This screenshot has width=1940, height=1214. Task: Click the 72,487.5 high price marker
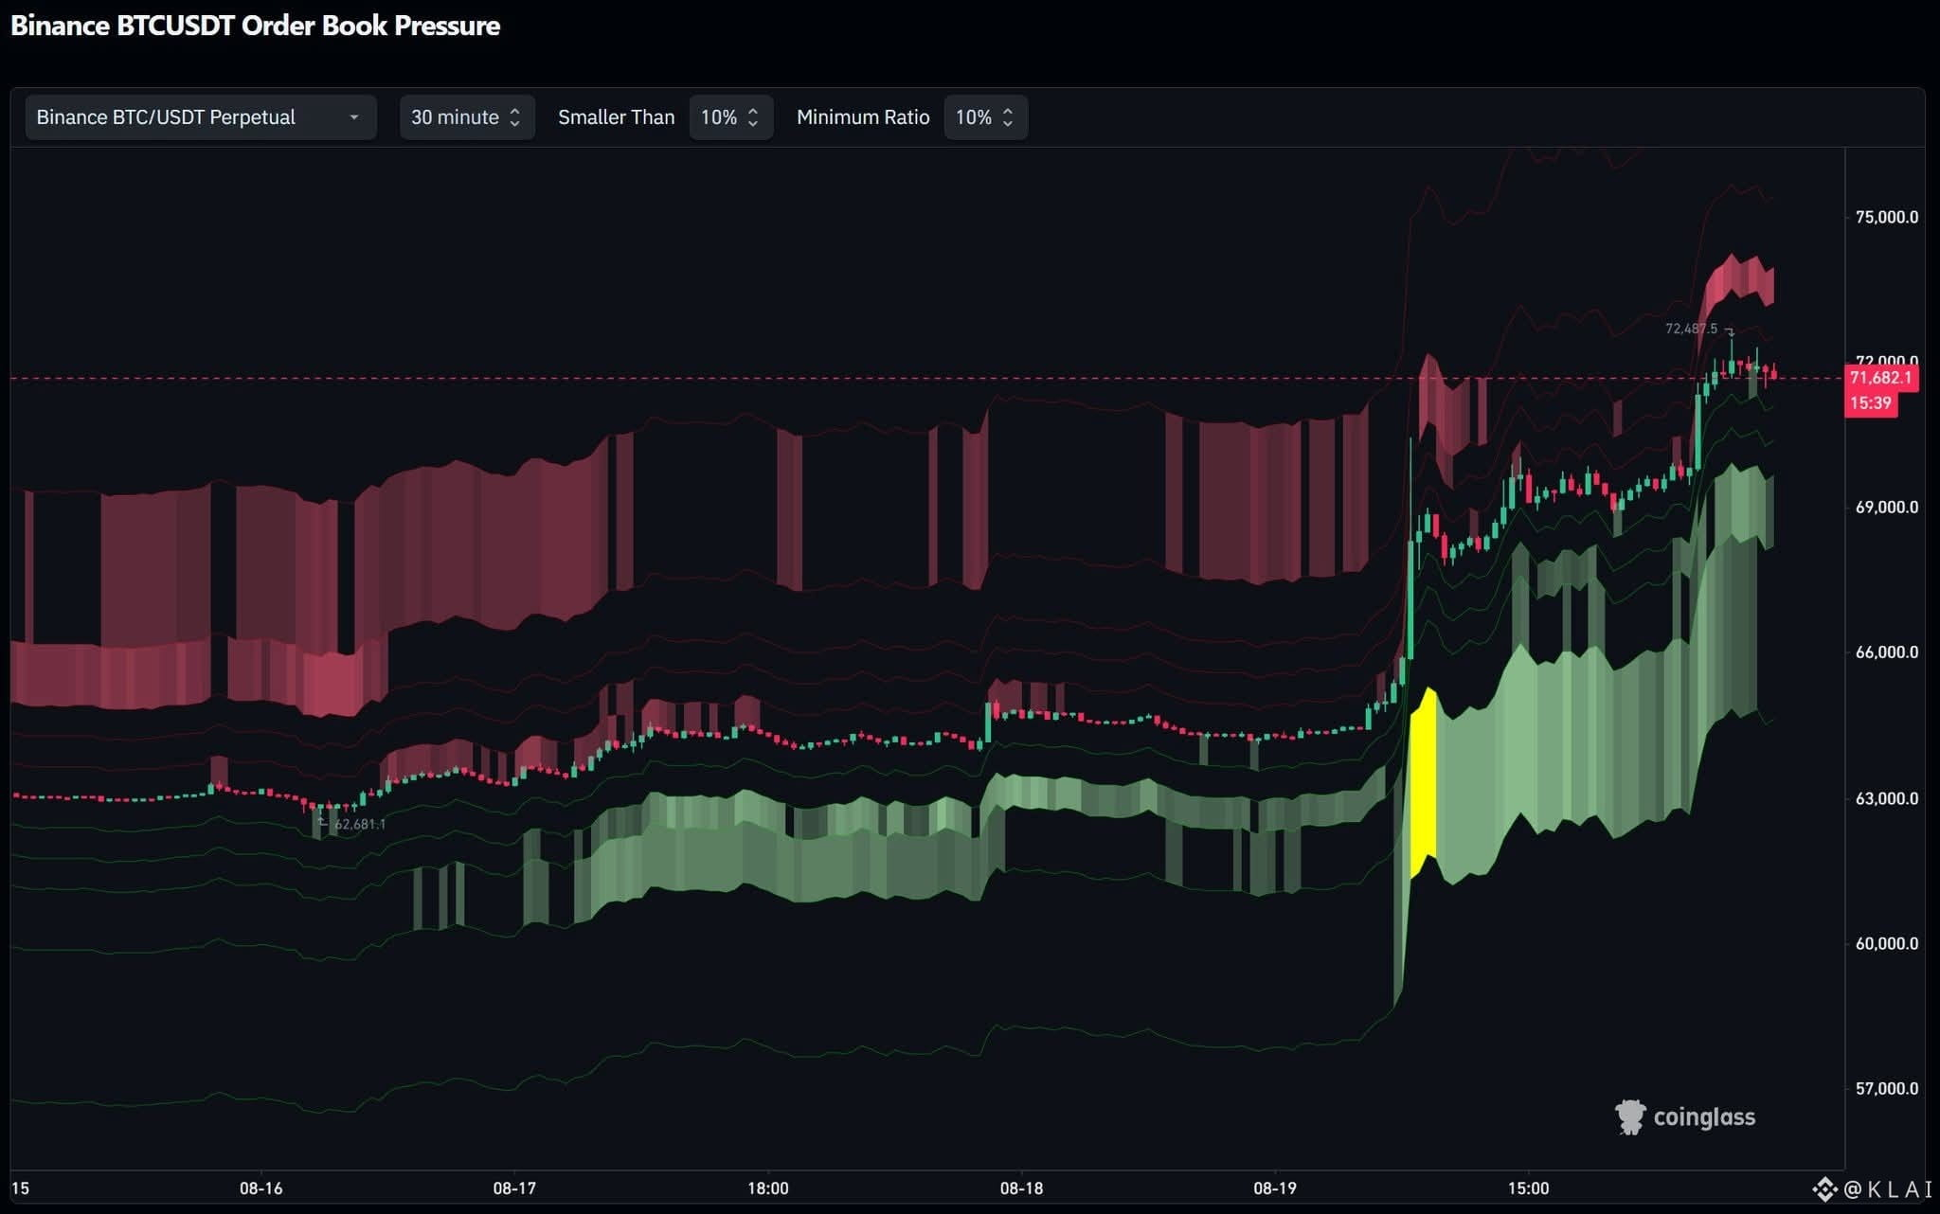click(x=1692, y=329)
